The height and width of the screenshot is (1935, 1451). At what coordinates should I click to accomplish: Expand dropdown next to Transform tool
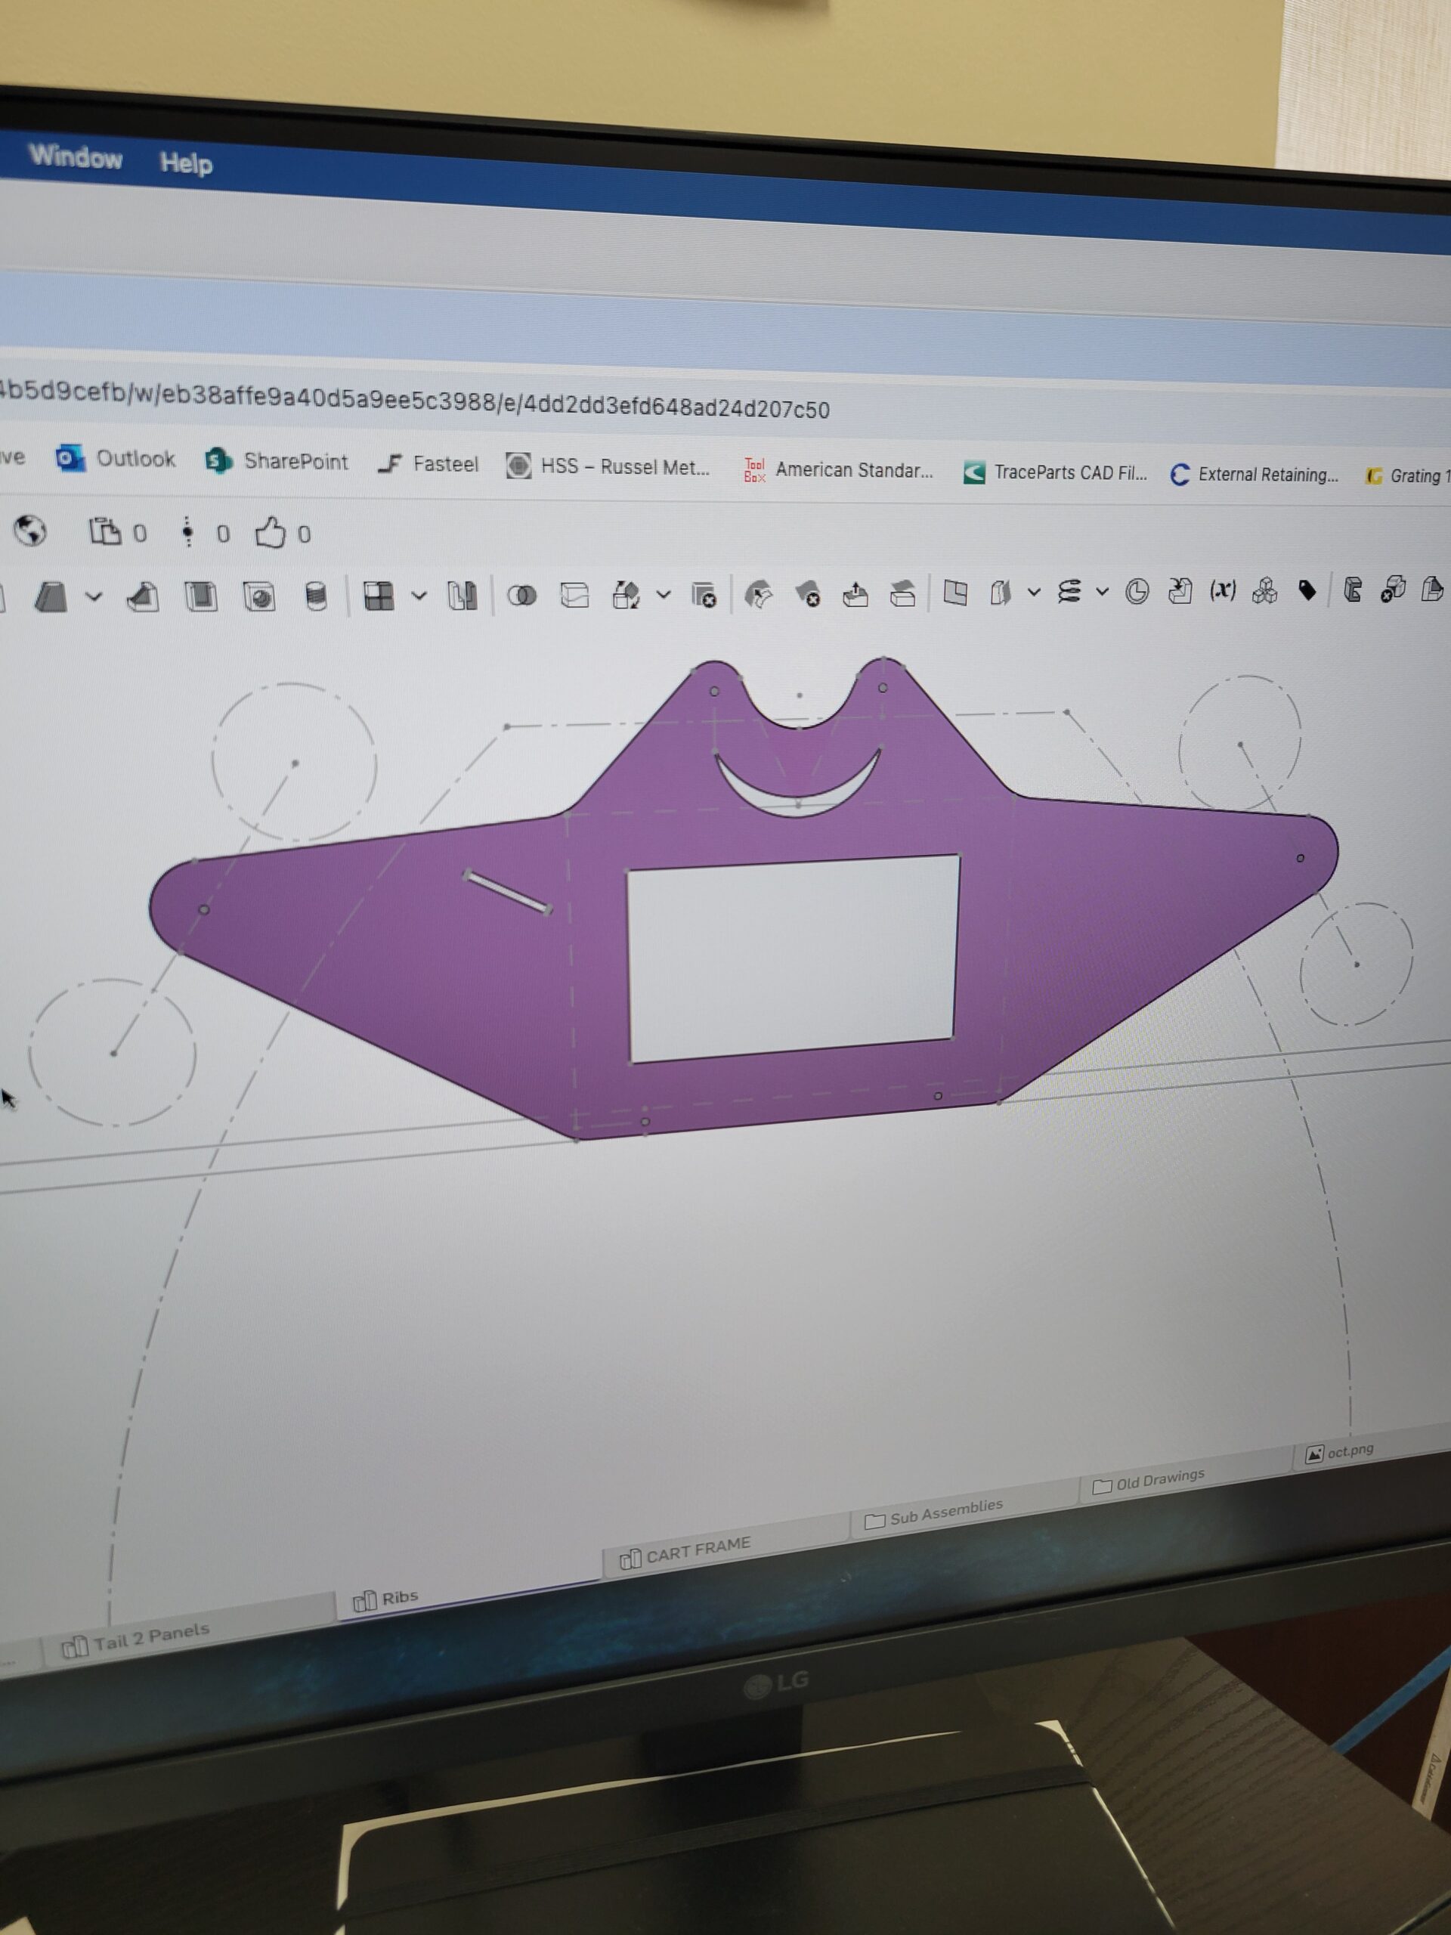coord(664,595)
